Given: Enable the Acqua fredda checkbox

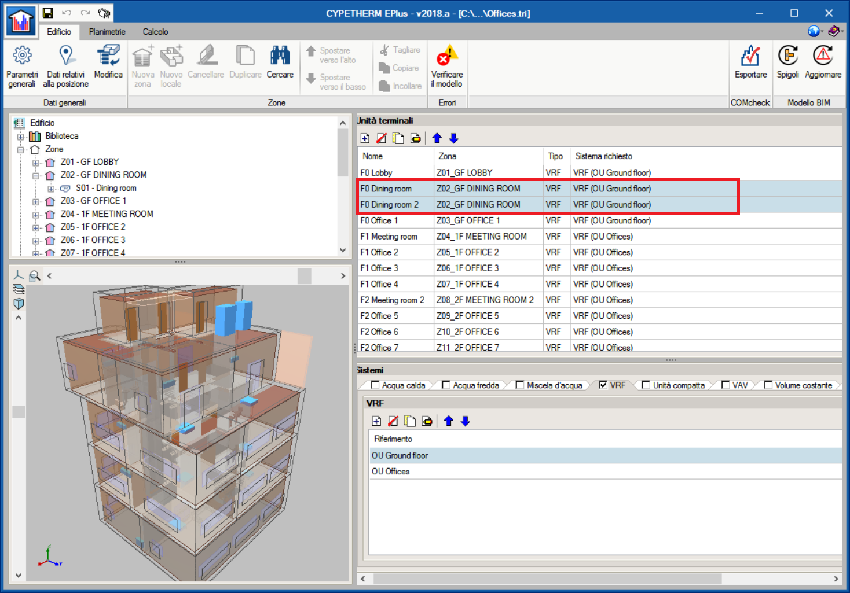Looking at the screenshot, I should click(446, 385).
